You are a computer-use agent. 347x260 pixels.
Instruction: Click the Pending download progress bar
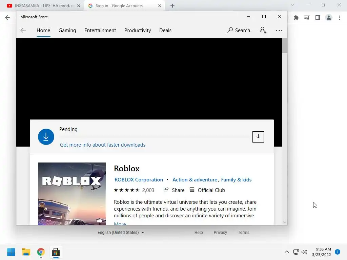tap(154, 137)
